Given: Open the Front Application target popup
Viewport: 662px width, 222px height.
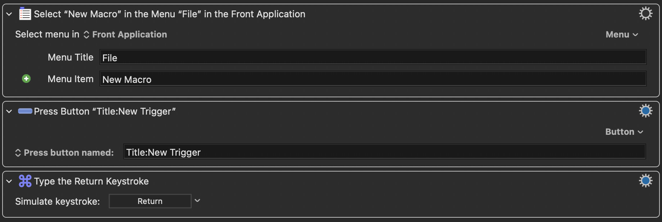Looking at the screenshot, I should click(x=125, y=35).
